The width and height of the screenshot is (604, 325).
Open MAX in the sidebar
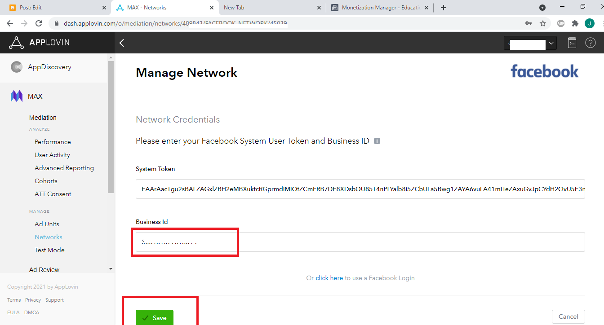click(x=35, y=97)
